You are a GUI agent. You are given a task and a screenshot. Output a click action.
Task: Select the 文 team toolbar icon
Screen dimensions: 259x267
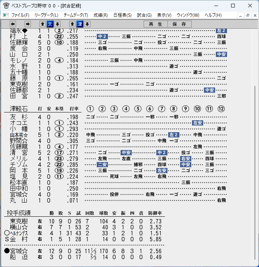click(x=50, y=24)
